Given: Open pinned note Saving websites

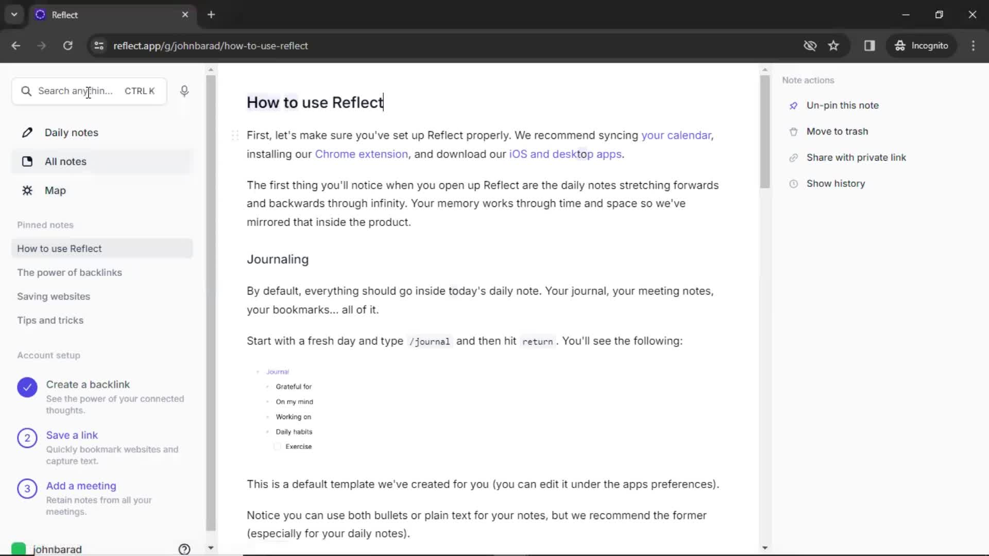Looking at the screenshot, I should [54, 297].
